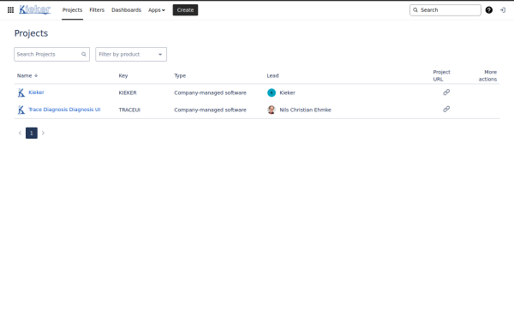Open project URL link icon for TRACEUI

446,109
